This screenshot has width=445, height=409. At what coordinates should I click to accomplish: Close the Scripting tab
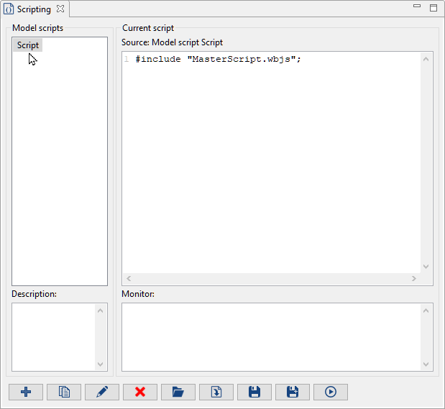60,9
